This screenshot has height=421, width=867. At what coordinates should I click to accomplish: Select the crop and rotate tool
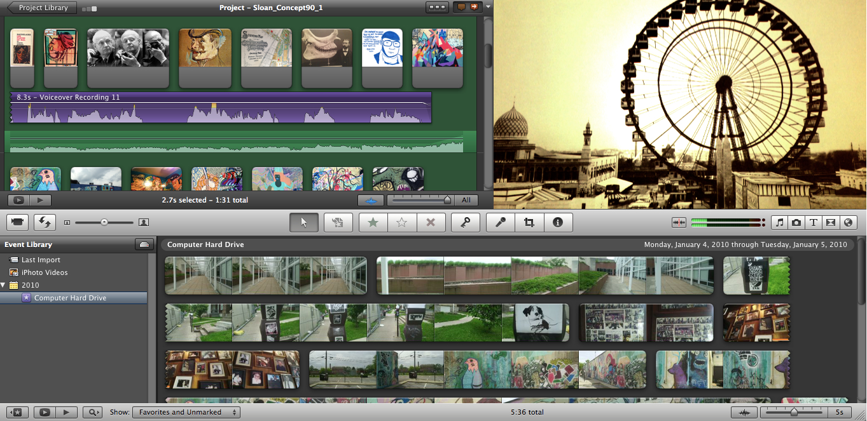(529, 222)
